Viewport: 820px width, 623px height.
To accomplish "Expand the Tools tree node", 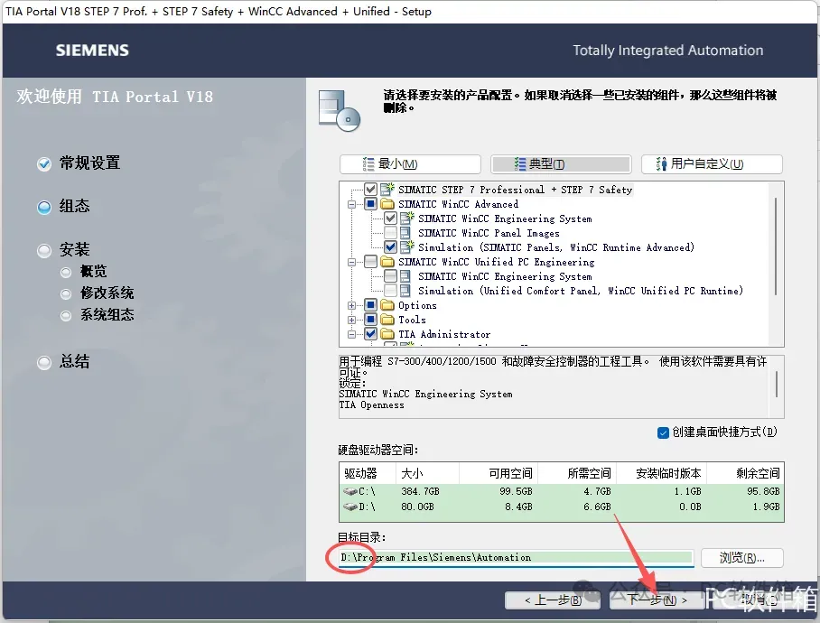I will [x=352, y=320].
